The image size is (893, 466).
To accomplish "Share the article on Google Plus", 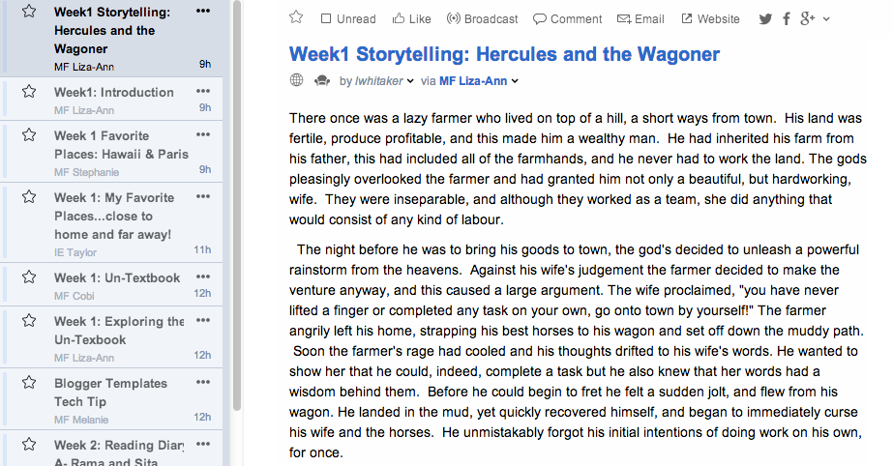I will 808,18.
